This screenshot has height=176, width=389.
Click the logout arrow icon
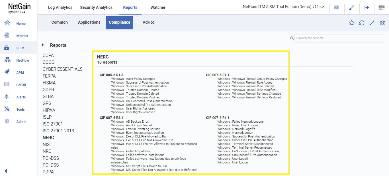[367, 8]
